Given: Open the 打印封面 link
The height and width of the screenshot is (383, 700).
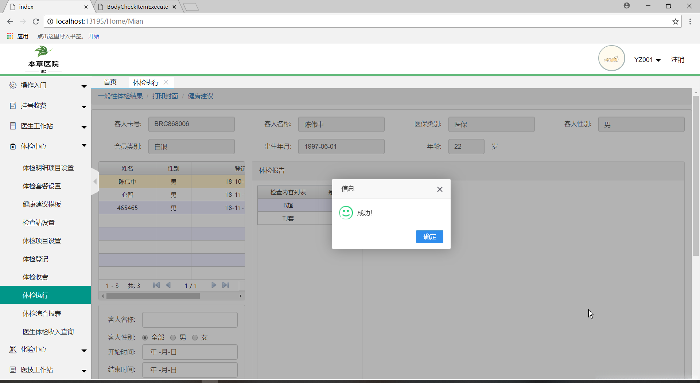Looking at the screenshot, I should [x=165, y=96].
